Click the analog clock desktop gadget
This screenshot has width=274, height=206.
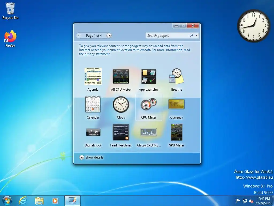click(x=253, y=26)
